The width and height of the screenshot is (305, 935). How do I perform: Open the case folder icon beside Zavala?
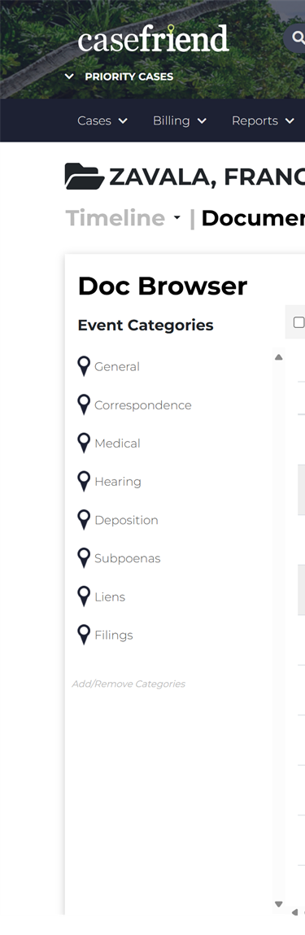[x=84, y=177]
